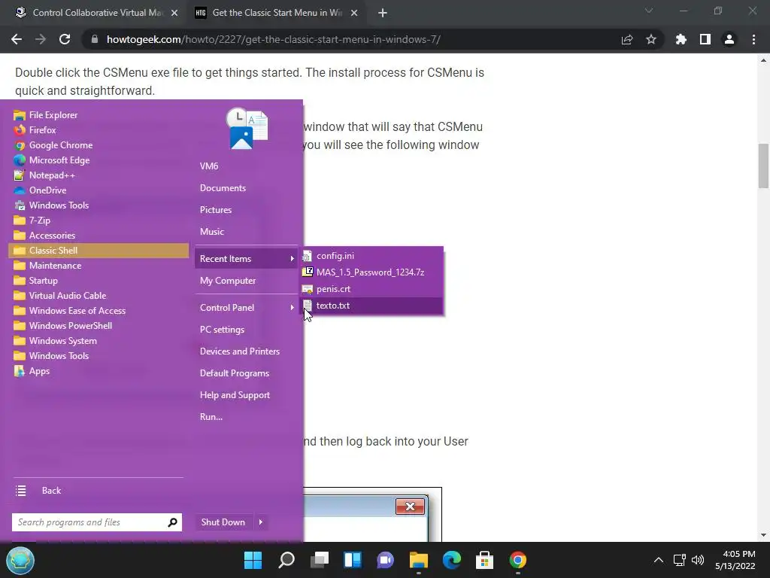This screenshot has height=578, width=770.
Task: Expand the Shut Down options arrow
Action: click(x=261, y=522)
